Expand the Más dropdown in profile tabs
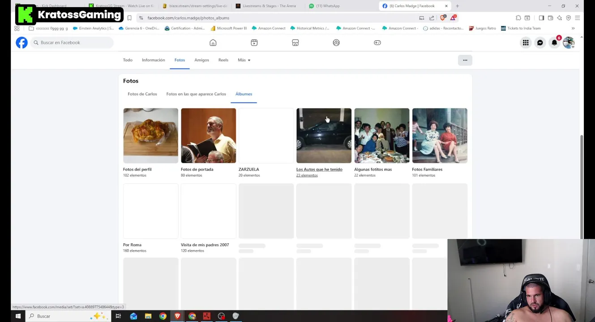Image resolution: width=595 pixels, height=322 pixels. 244,60
